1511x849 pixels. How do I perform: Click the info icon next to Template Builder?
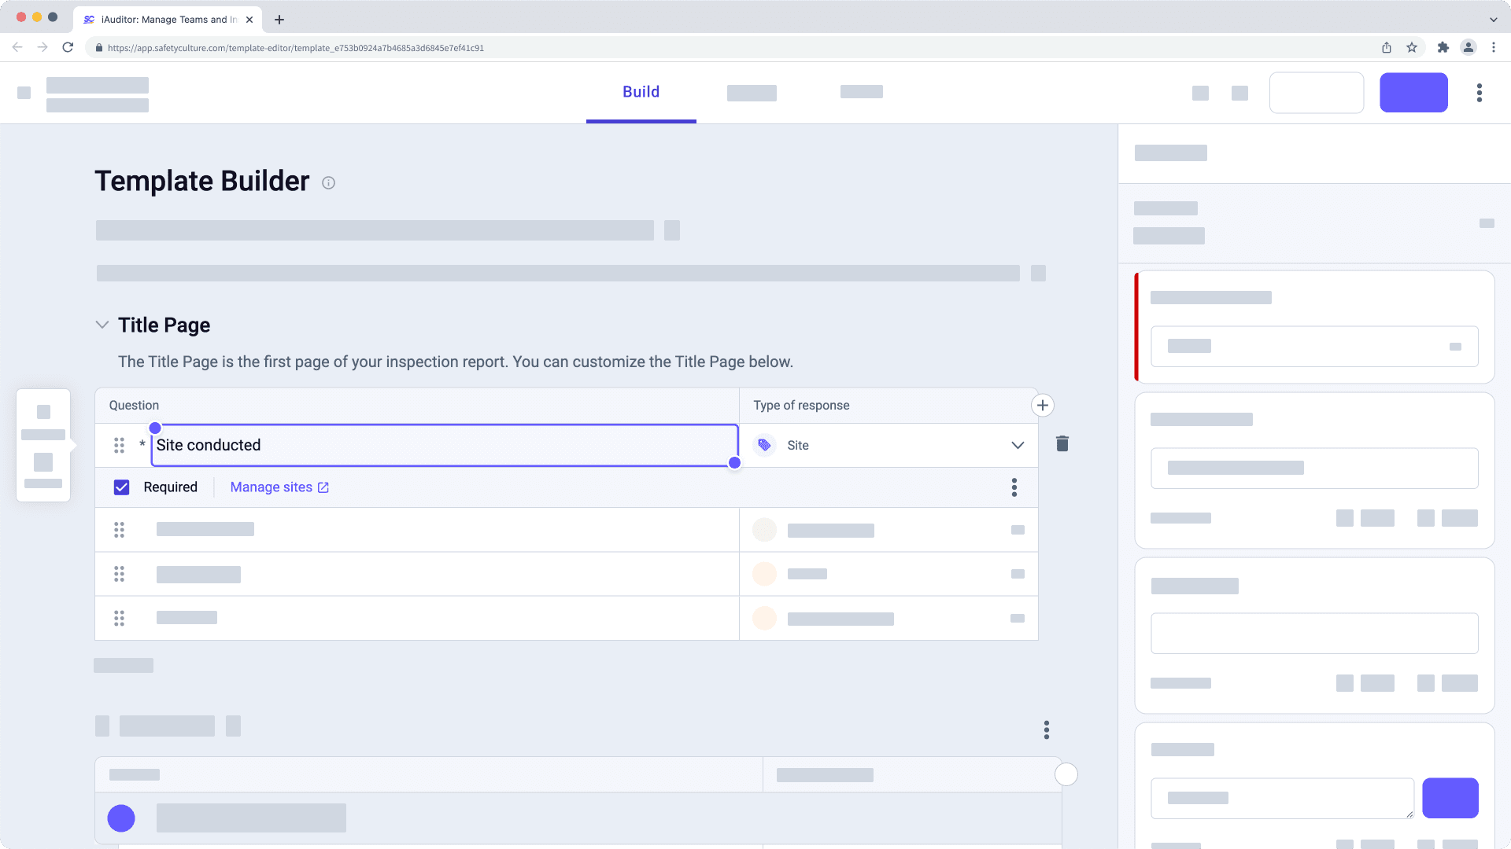point(328,182)
